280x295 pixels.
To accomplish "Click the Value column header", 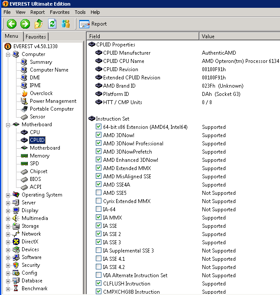I will click(x=240, y=36).
